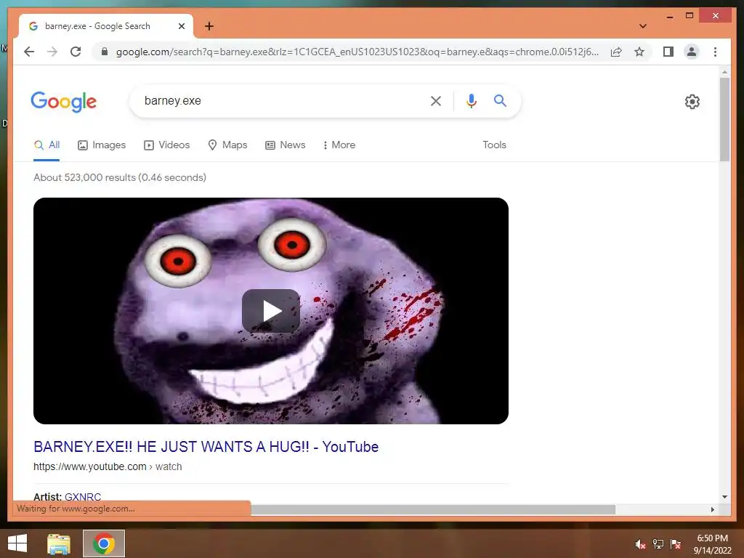The image size is (744, 558).
Task: Click the horizontal scroll right arrow
Action: click(x=712, y=509)
